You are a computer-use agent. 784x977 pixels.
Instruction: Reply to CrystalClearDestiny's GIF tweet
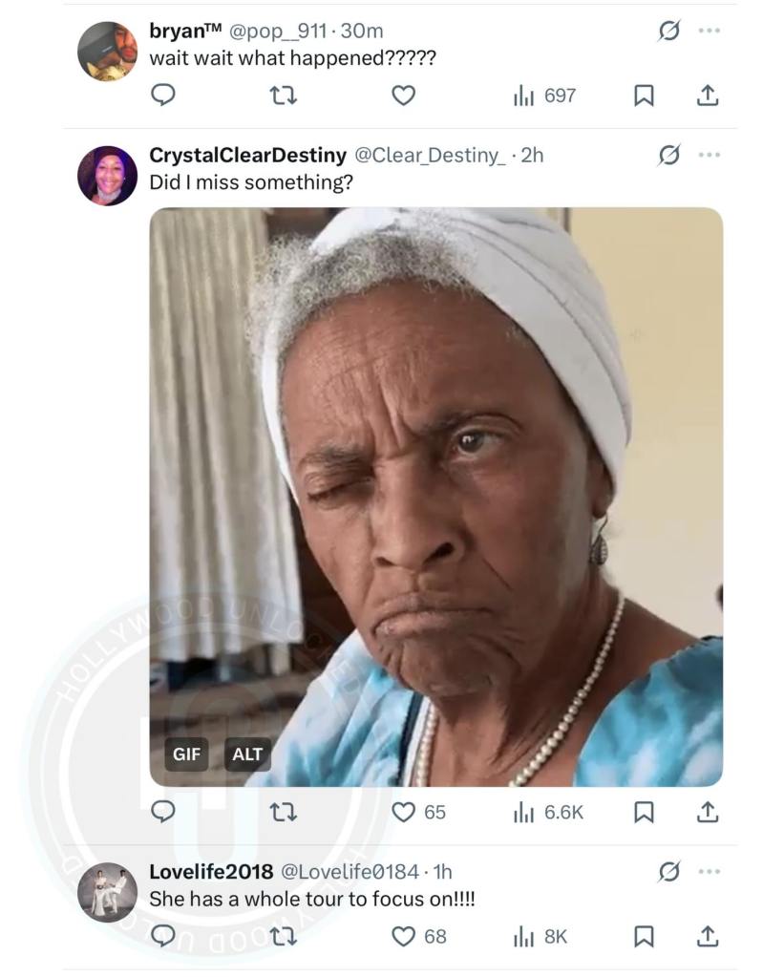pyautogui.click(x=163, y=812)
